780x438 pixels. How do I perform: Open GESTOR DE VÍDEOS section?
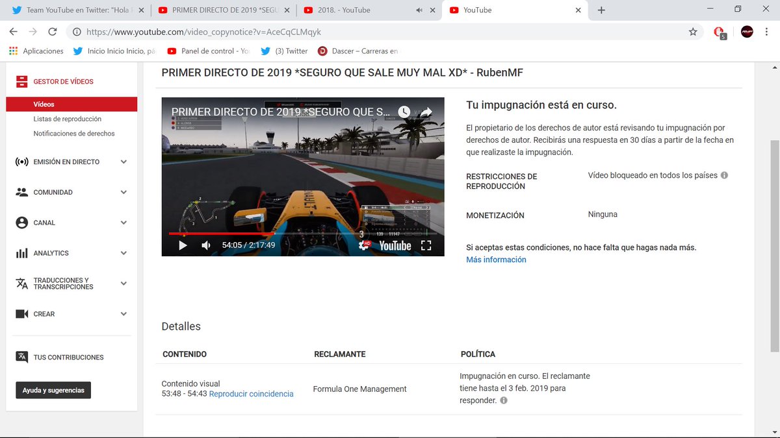coord(63,82)
